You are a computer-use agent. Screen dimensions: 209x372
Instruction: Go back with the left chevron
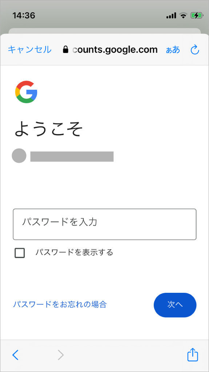point(15,355)
